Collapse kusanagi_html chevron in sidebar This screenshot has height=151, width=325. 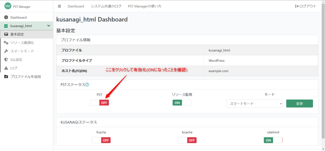(49, 26)
